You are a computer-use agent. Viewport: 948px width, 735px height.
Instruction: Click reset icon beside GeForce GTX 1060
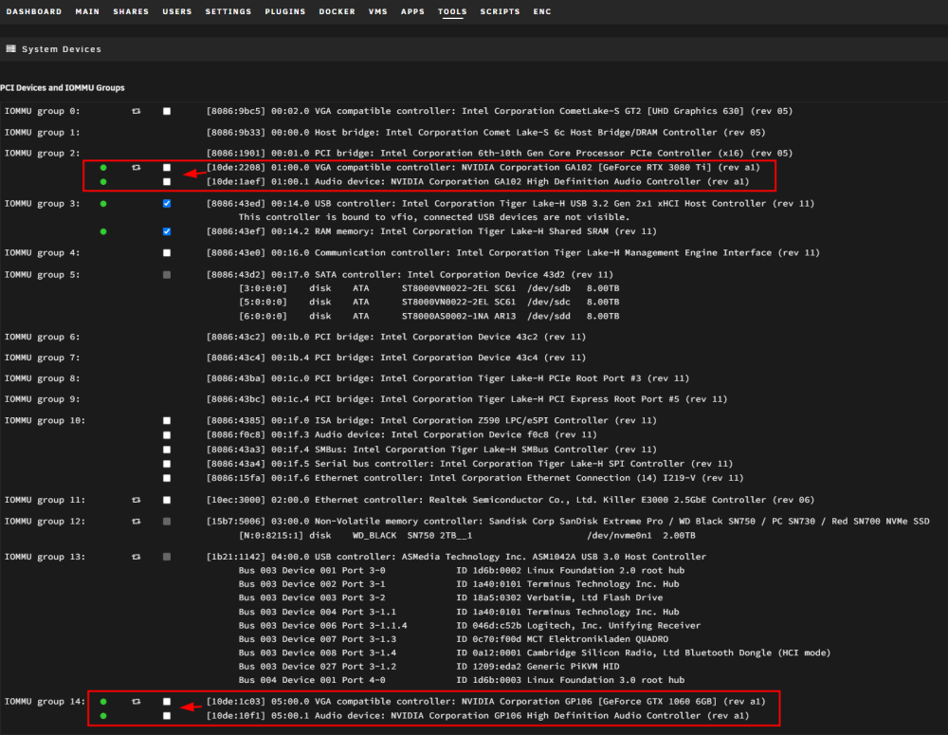click(x=136, y=702)
